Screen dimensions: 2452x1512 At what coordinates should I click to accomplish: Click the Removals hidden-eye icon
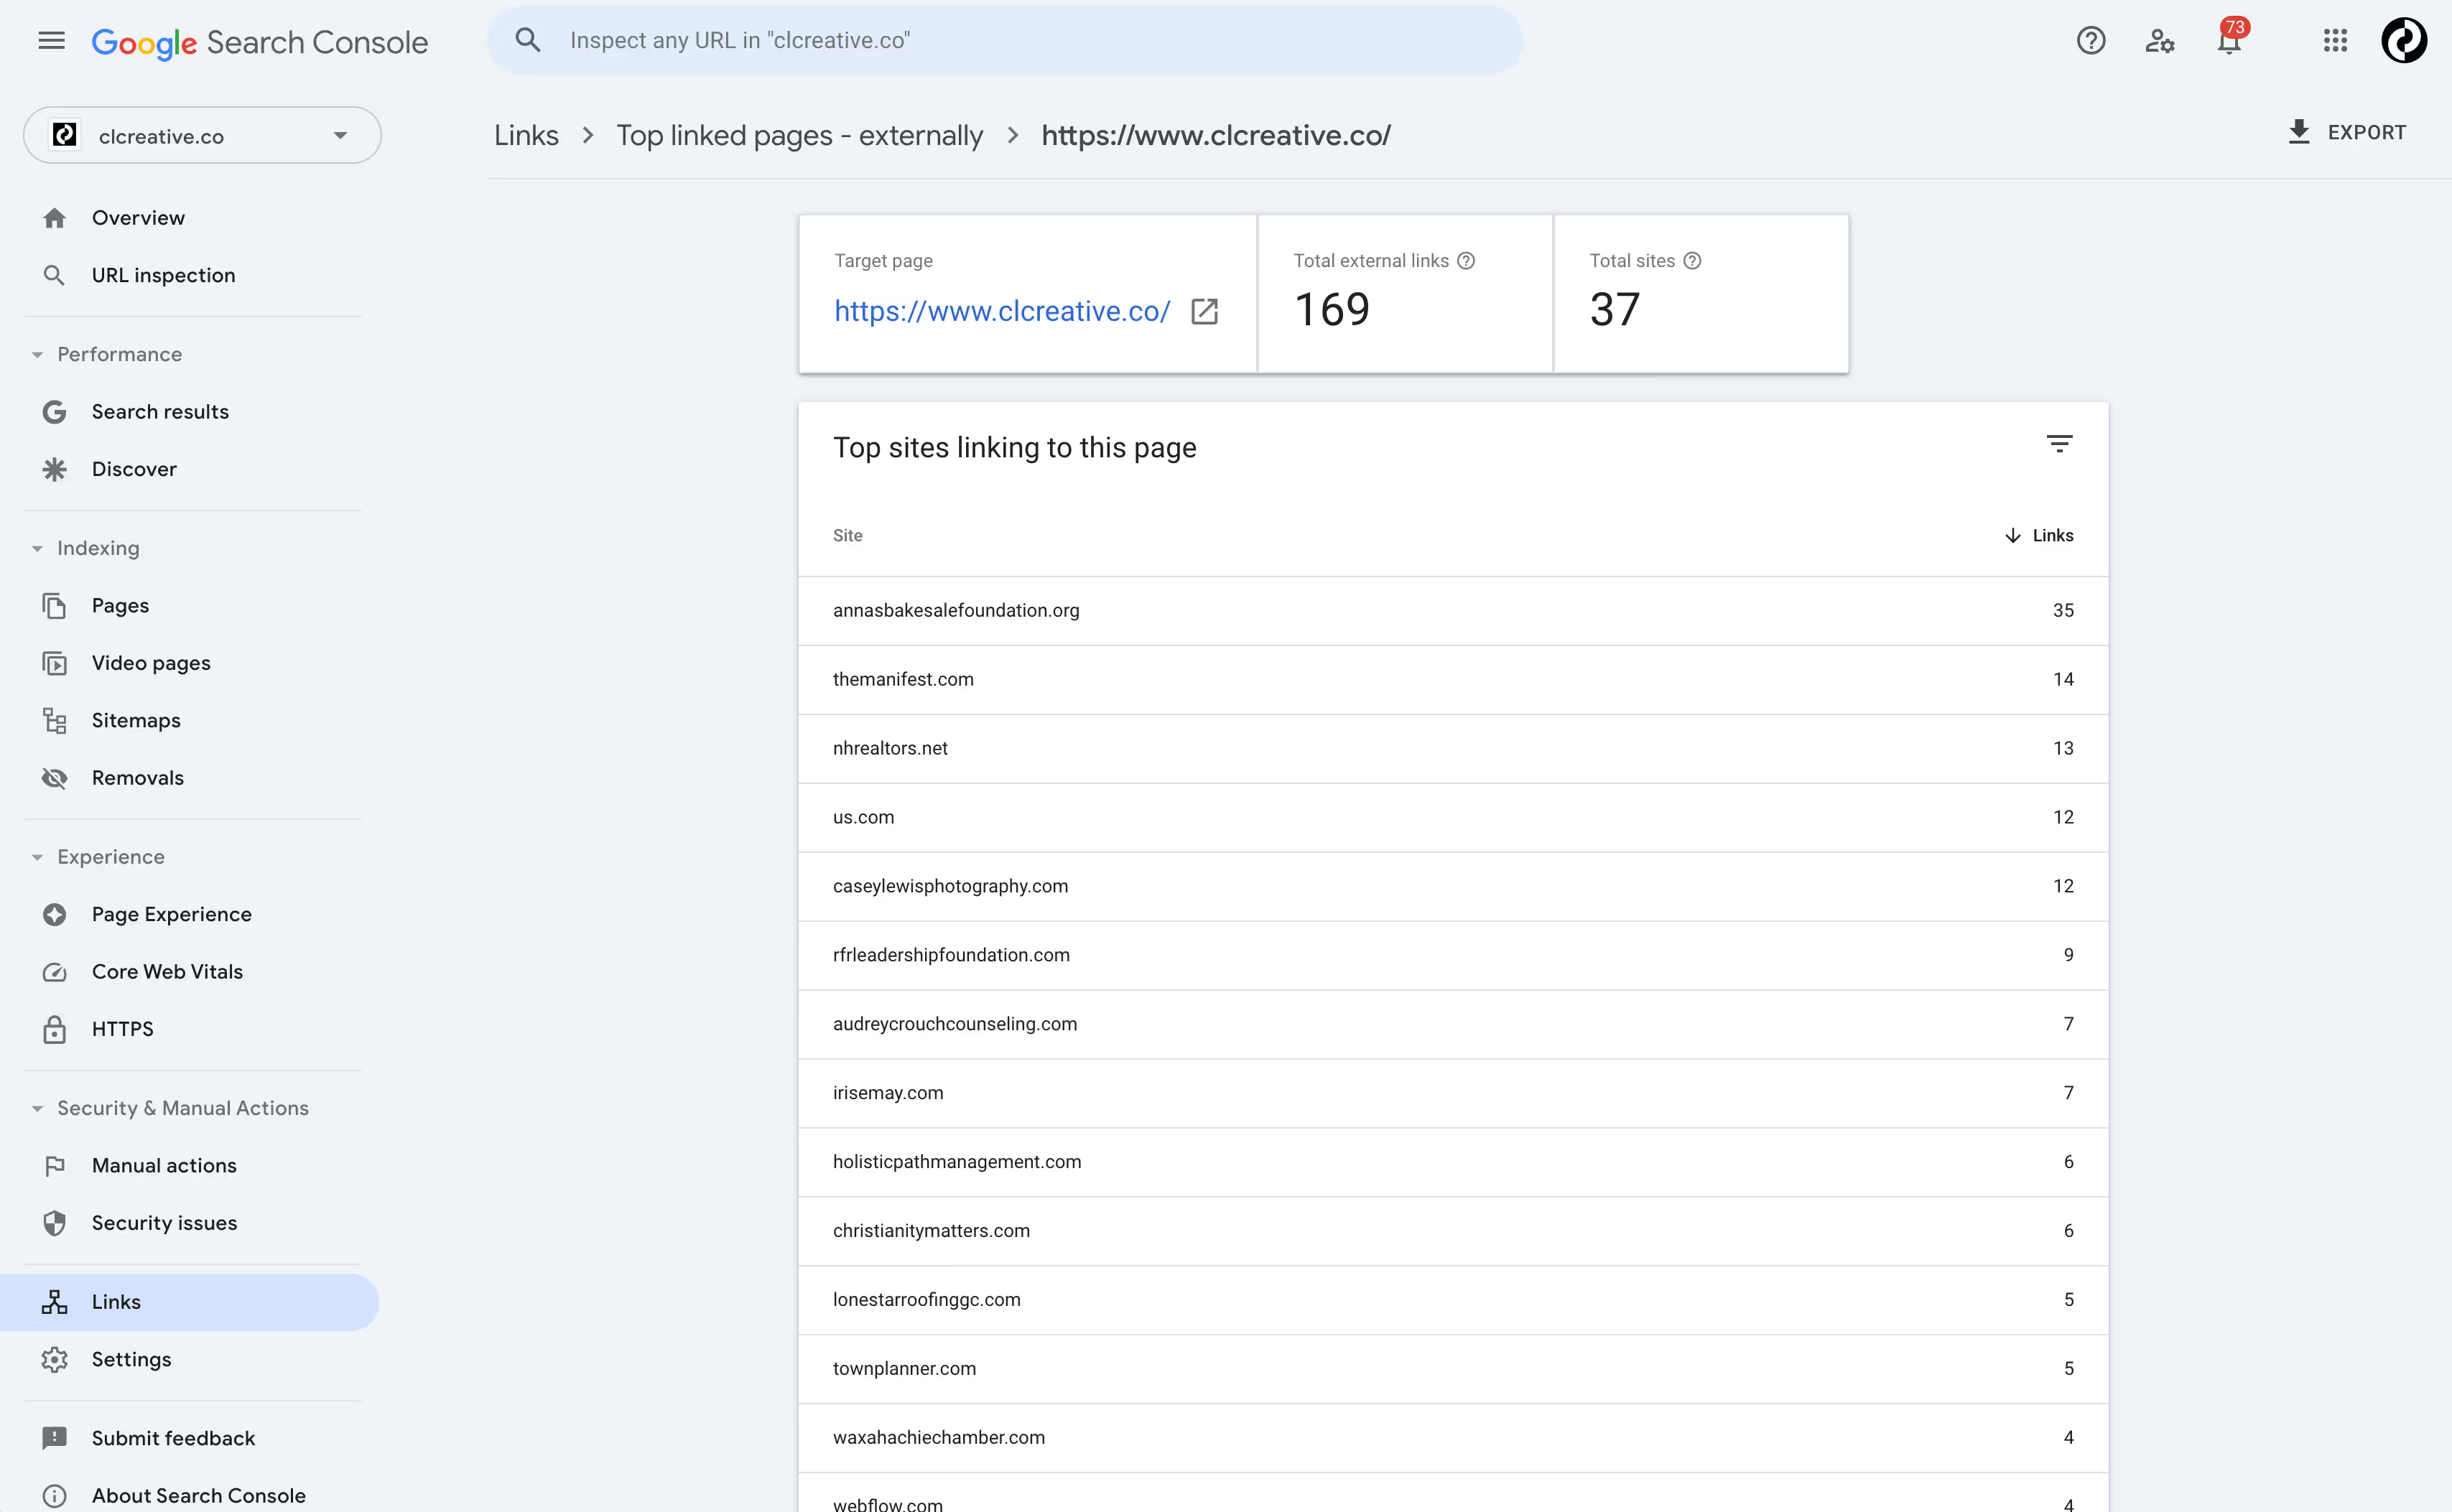[55, 778]
